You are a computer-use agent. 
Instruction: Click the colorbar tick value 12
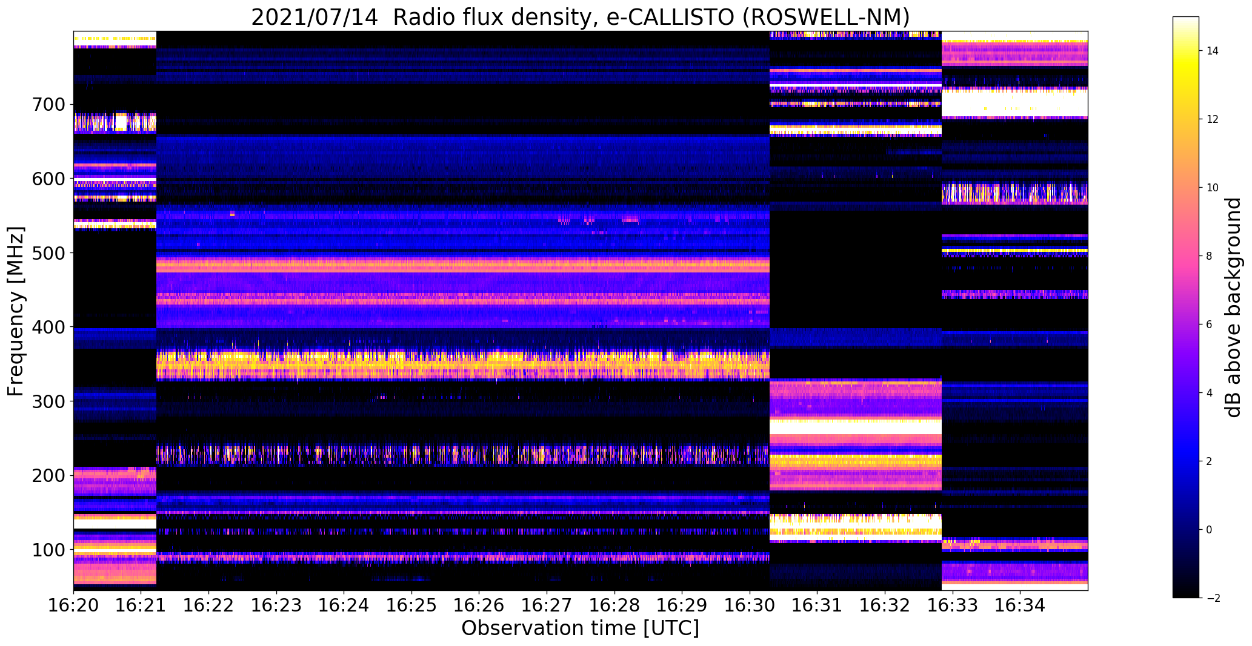pos(1213,119)
